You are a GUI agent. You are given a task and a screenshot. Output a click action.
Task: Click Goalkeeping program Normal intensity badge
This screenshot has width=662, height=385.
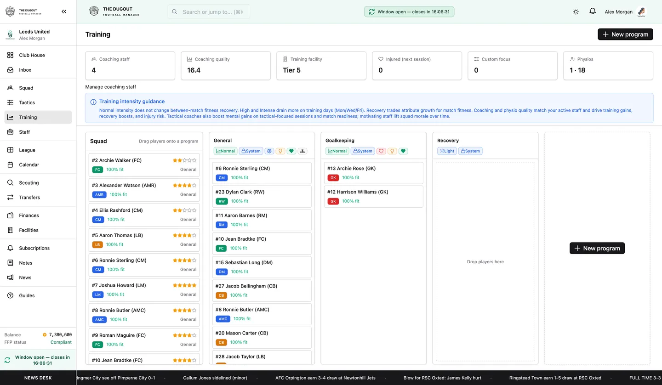click(337, 151)
